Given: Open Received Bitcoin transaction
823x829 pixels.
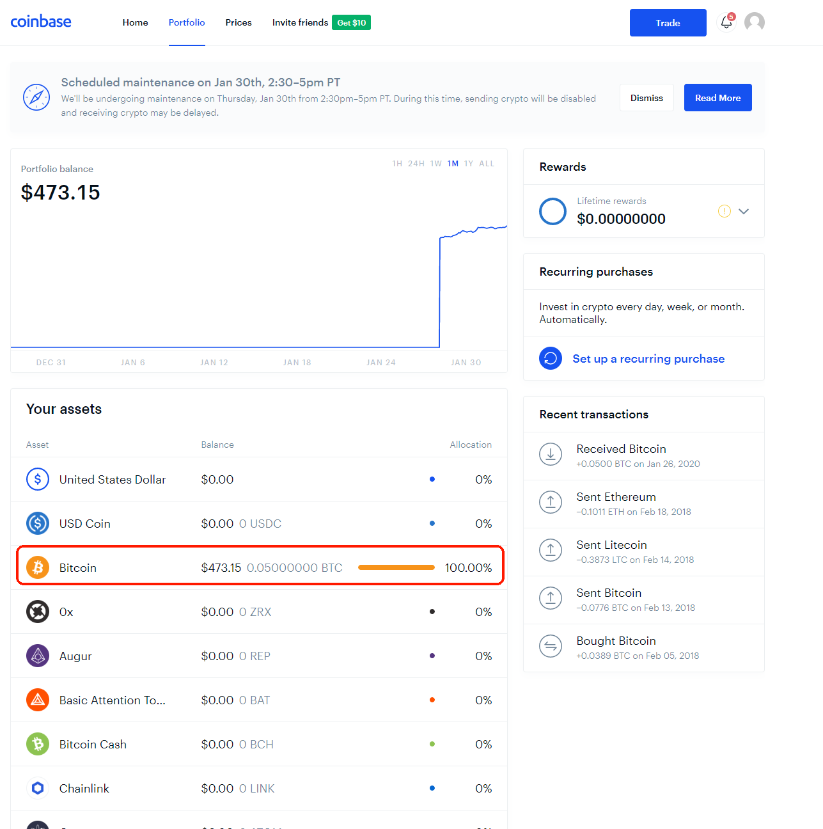Looking at the screenshot, I should coord(644,456).
